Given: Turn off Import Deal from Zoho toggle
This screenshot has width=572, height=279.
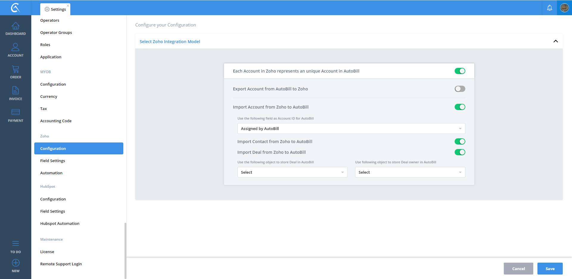Looking at the screenshot, I should pos(460,152).
